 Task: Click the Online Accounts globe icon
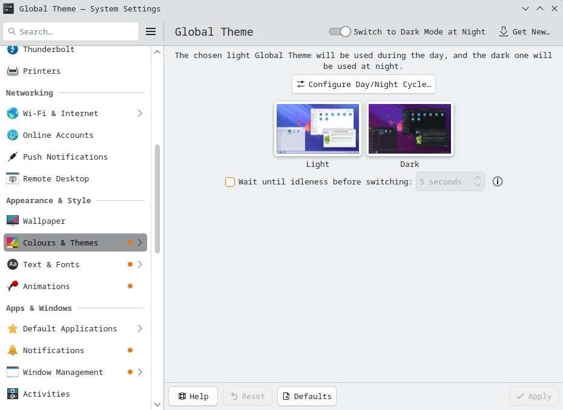[12, 135]
